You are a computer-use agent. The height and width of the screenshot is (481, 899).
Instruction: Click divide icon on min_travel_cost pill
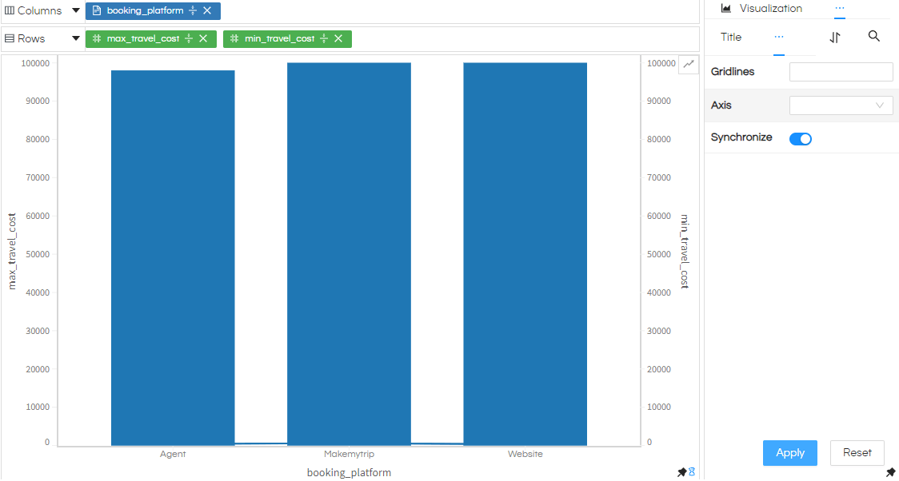click(324, 38)
